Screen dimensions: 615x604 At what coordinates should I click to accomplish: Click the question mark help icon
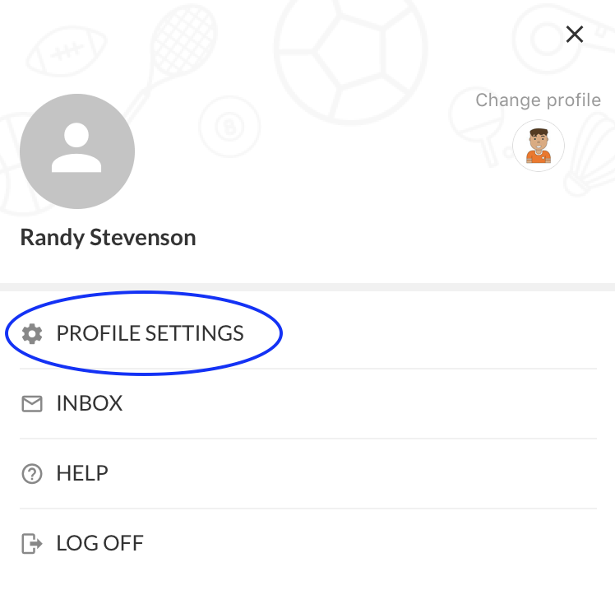[32, 474]
